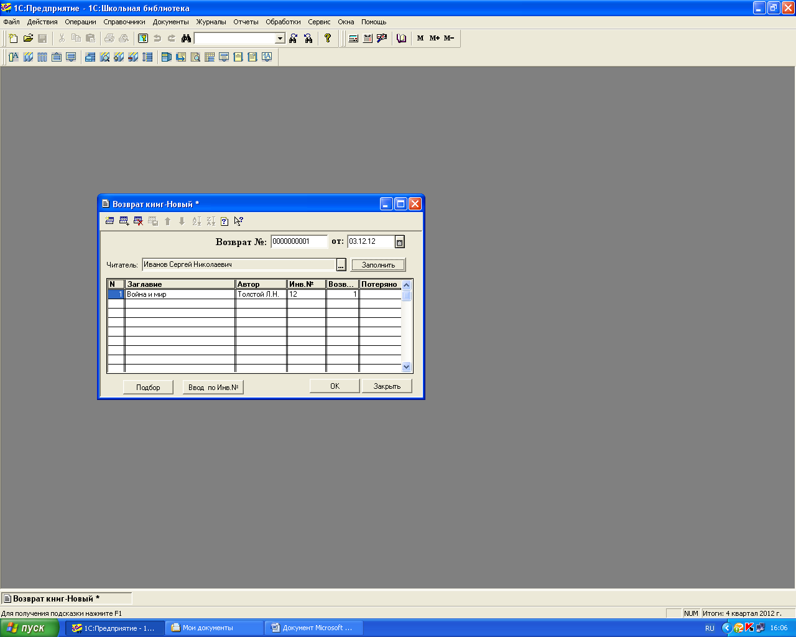Select the cell Толстой Л.Н.
The height and width of the screenshot is (637, 796).
(x=261, y=294)
